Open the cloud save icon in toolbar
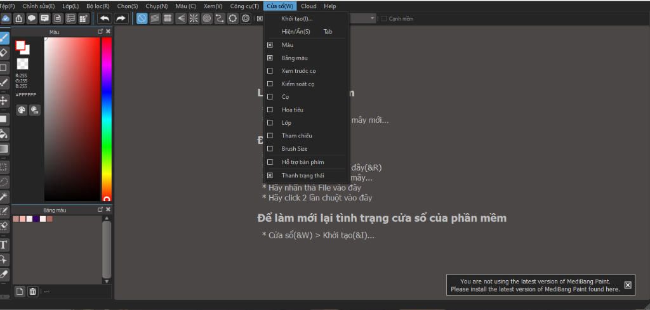Viewport: 650px width, 310px height. pos(6,18)
